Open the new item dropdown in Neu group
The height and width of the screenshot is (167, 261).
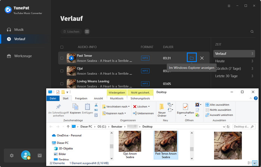(x=170, y=105)
